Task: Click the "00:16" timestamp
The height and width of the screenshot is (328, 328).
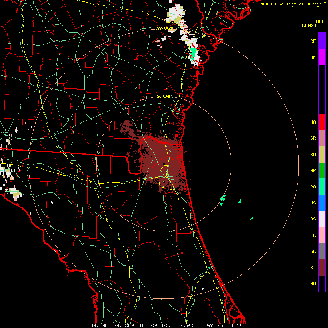Action: coord(234,325)
